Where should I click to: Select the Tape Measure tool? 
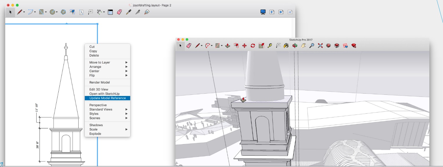pyautogui.click(x=270, y=46)
